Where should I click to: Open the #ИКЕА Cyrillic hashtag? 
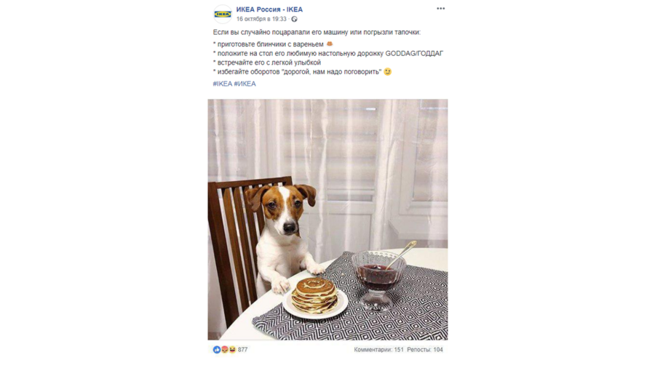[x=245, y=84]
